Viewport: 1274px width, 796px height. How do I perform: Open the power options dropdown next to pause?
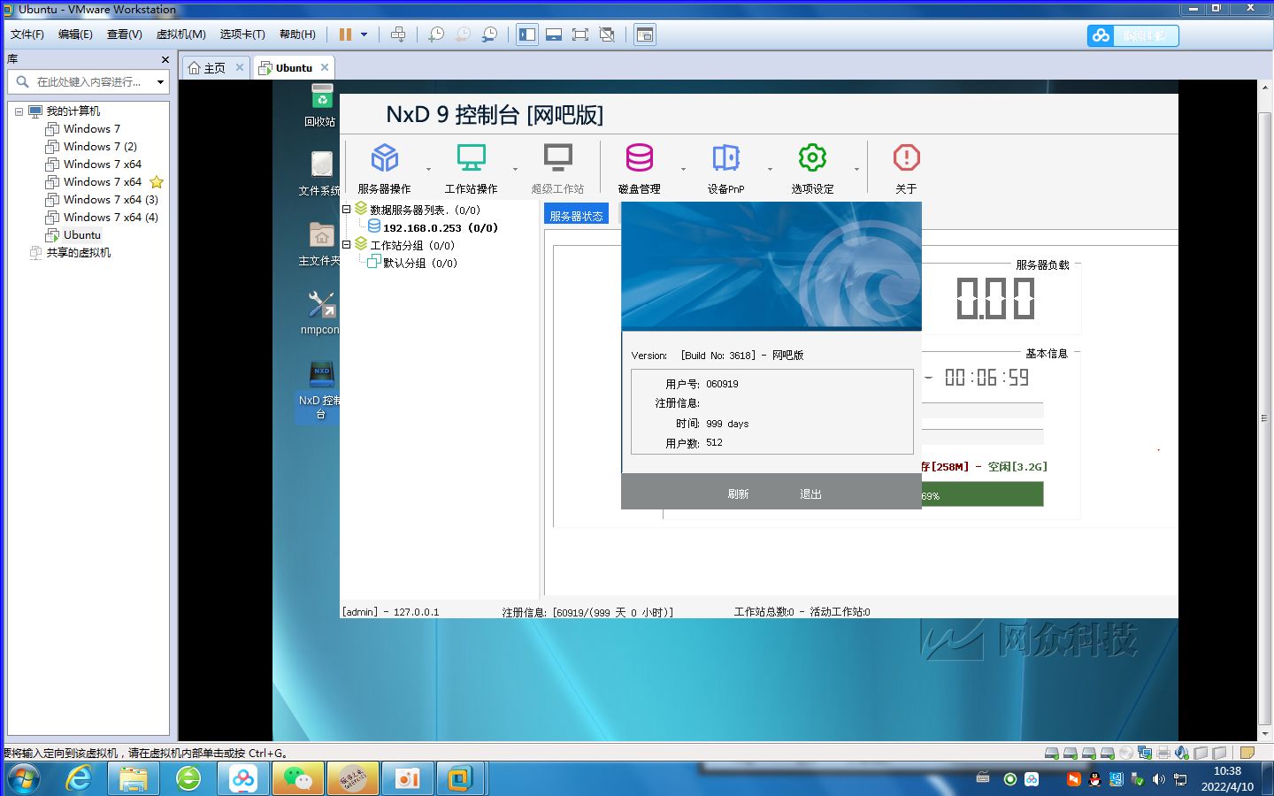click(364, 34)
